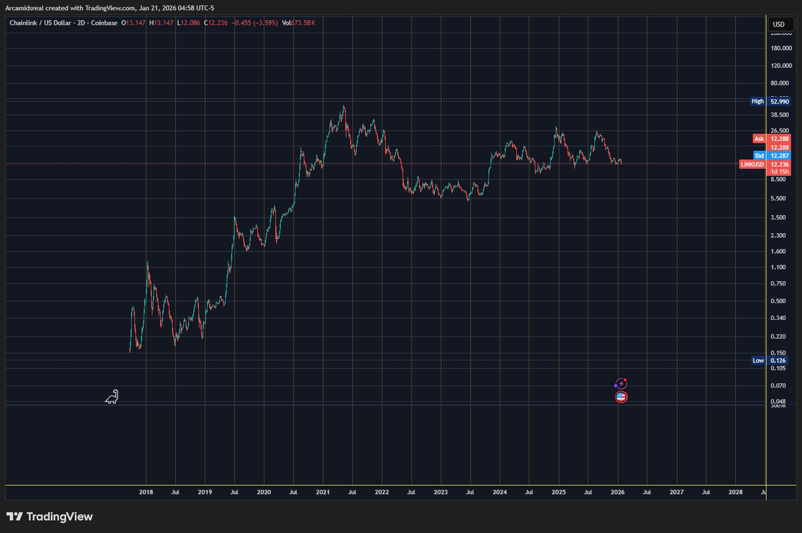Select the dinosaur emoji drawing on the chart
Image resolution: width=802 pixels, height=533 pixels.
click(112, 396)
